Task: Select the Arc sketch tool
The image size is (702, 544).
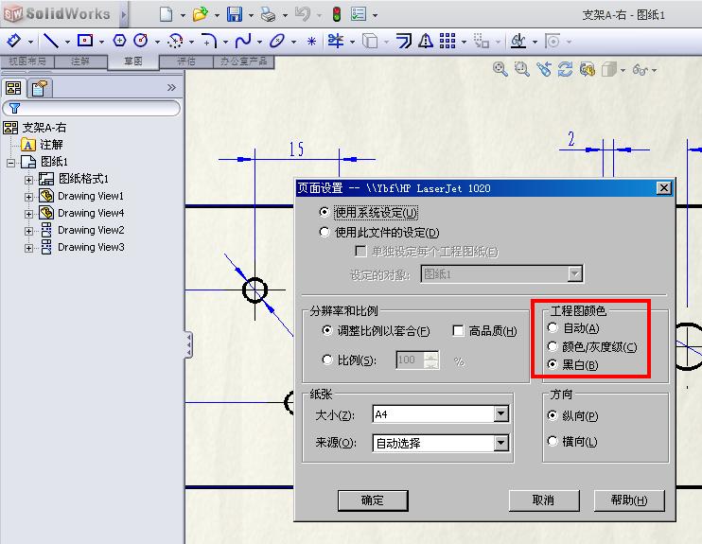Action: click(x=175, y=42)
